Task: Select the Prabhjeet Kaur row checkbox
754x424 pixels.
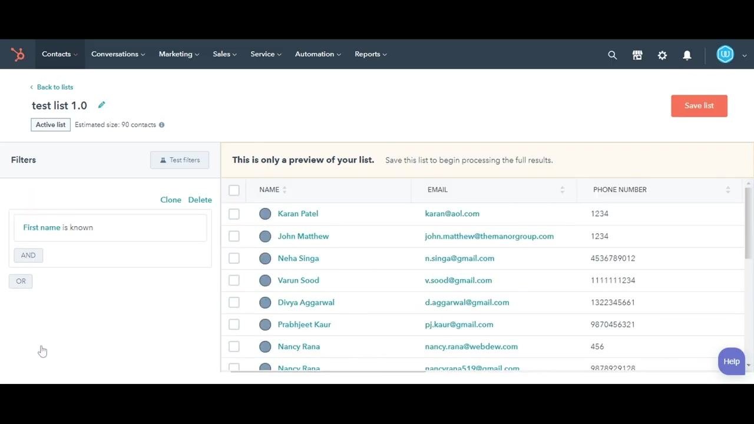Action: point(234,324)
